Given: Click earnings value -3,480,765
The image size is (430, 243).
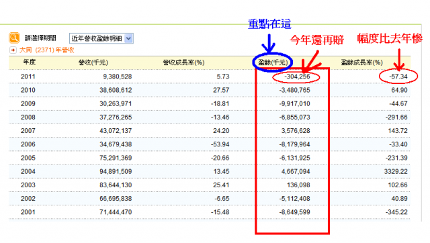Looking at the screenshot, I should tap(294, 90).
